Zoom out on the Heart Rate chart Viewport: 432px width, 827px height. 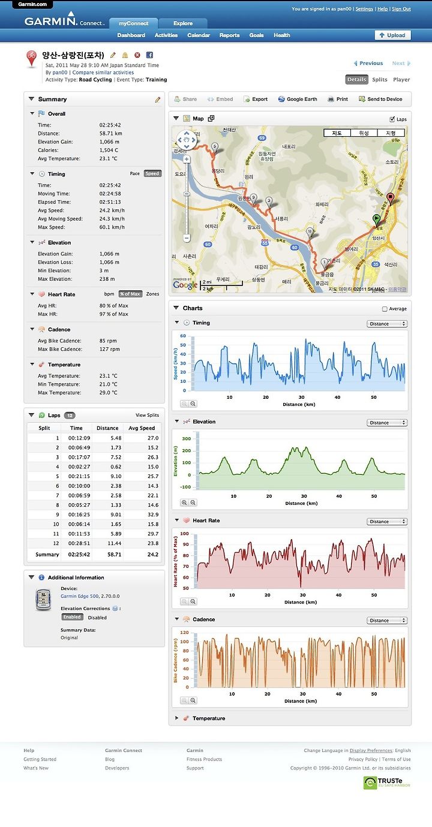pos(193,602)
